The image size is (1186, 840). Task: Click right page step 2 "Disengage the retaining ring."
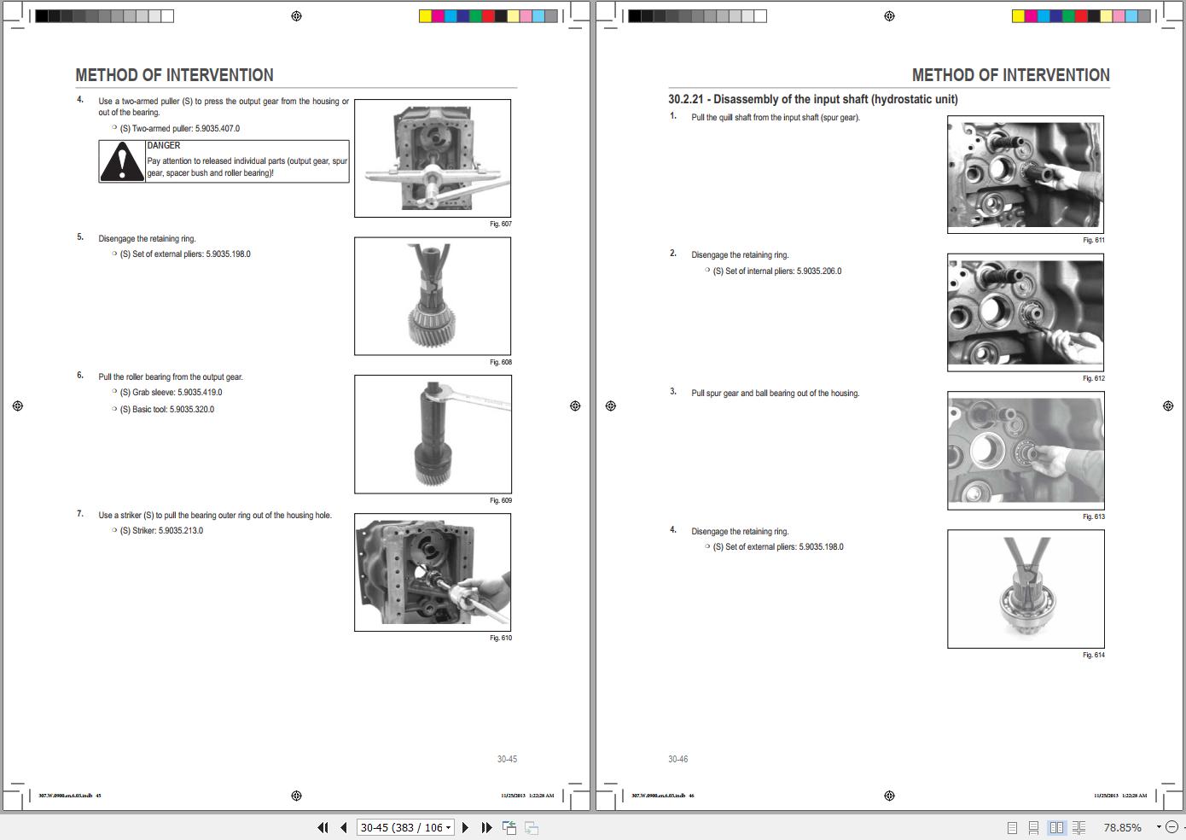point(740,255)
